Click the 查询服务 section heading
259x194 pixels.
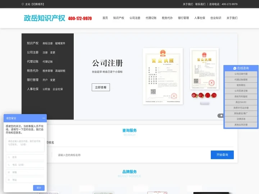pyautogui.click(x=129, y=130)
